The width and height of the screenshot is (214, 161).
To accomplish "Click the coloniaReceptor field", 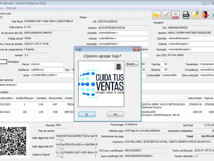I will click(x=191, y=44).
